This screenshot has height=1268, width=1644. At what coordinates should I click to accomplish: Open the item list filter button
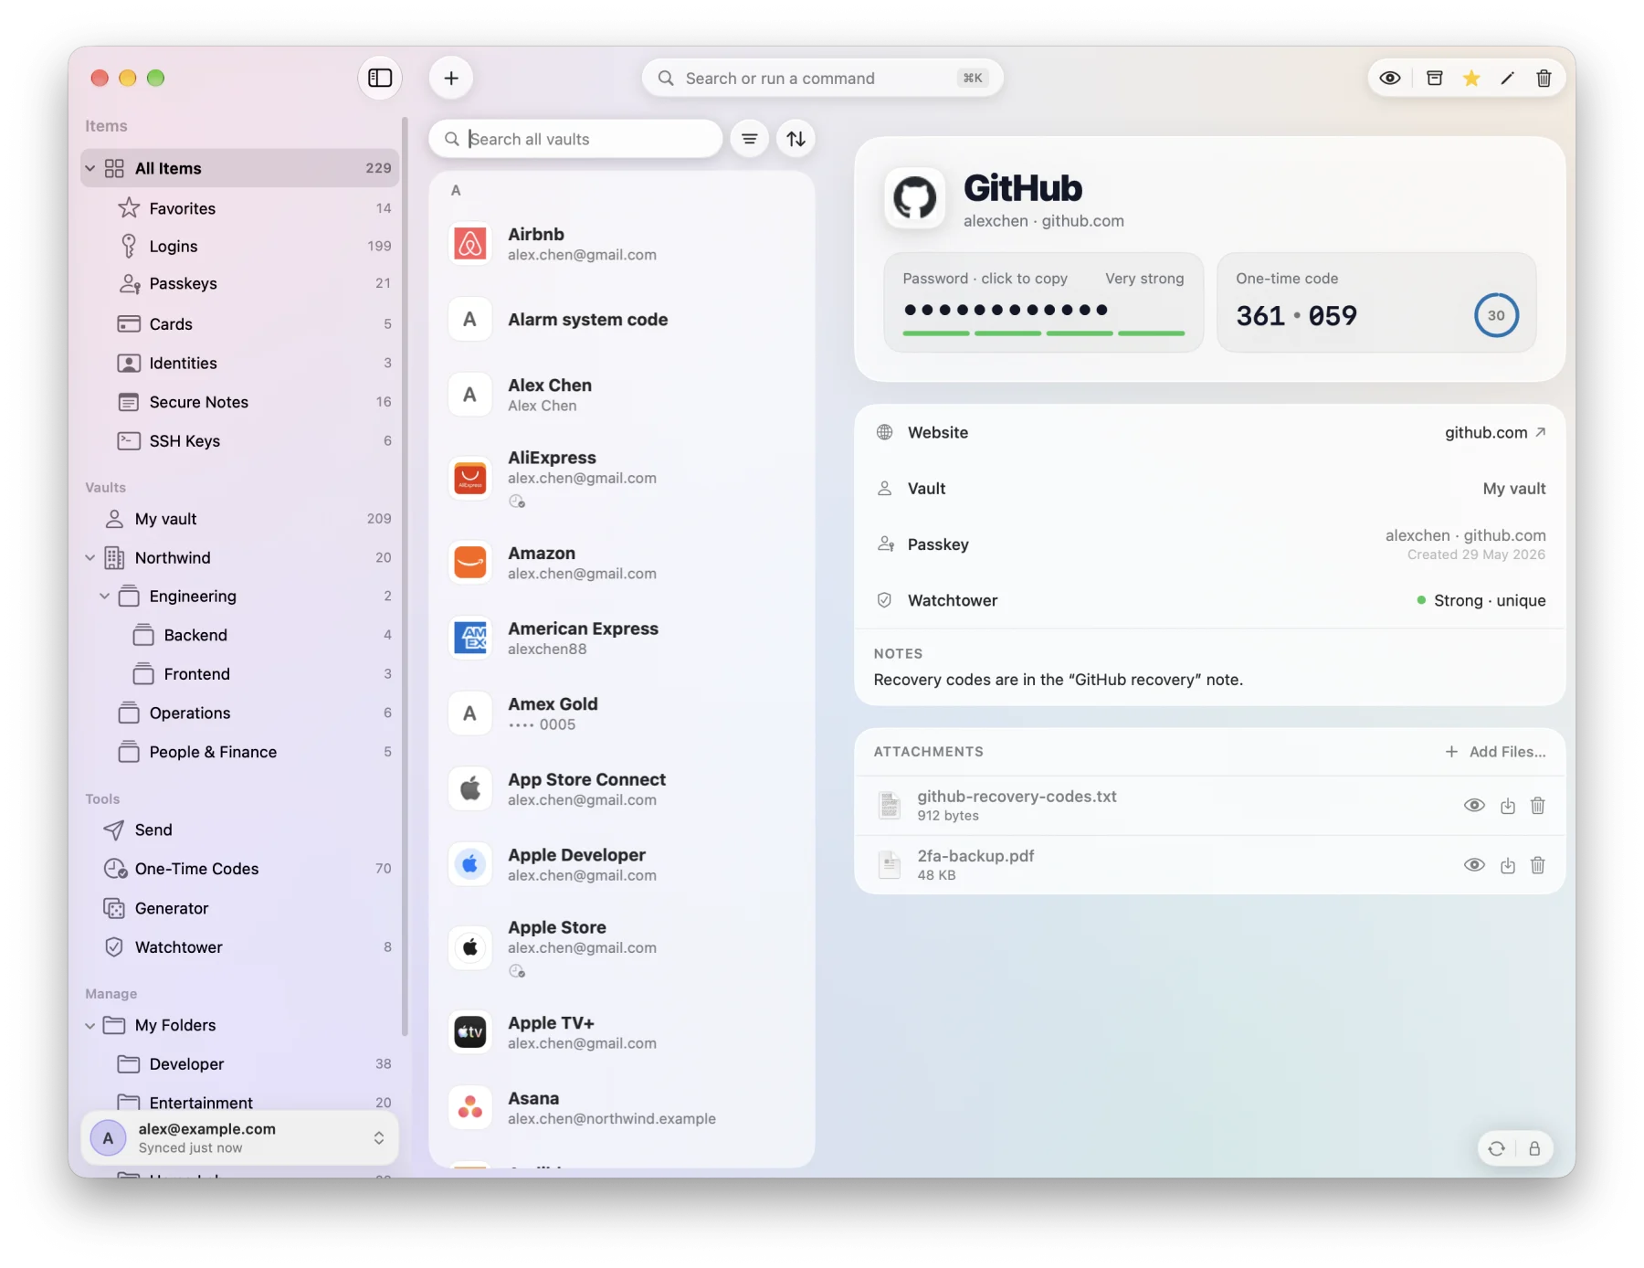[749, 139]
